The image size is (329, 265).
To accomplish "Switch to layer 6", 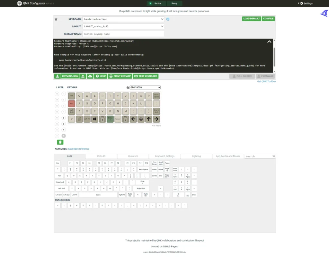I will coord(64,100).
